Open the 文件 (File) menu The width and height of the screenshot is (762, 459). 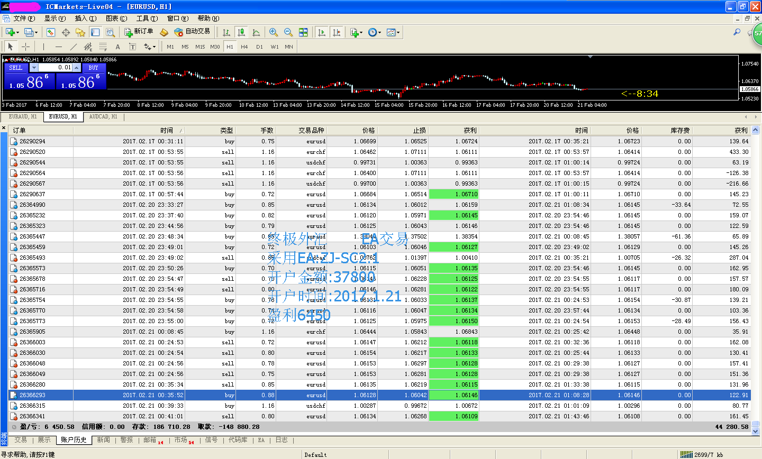pos(24,19)
